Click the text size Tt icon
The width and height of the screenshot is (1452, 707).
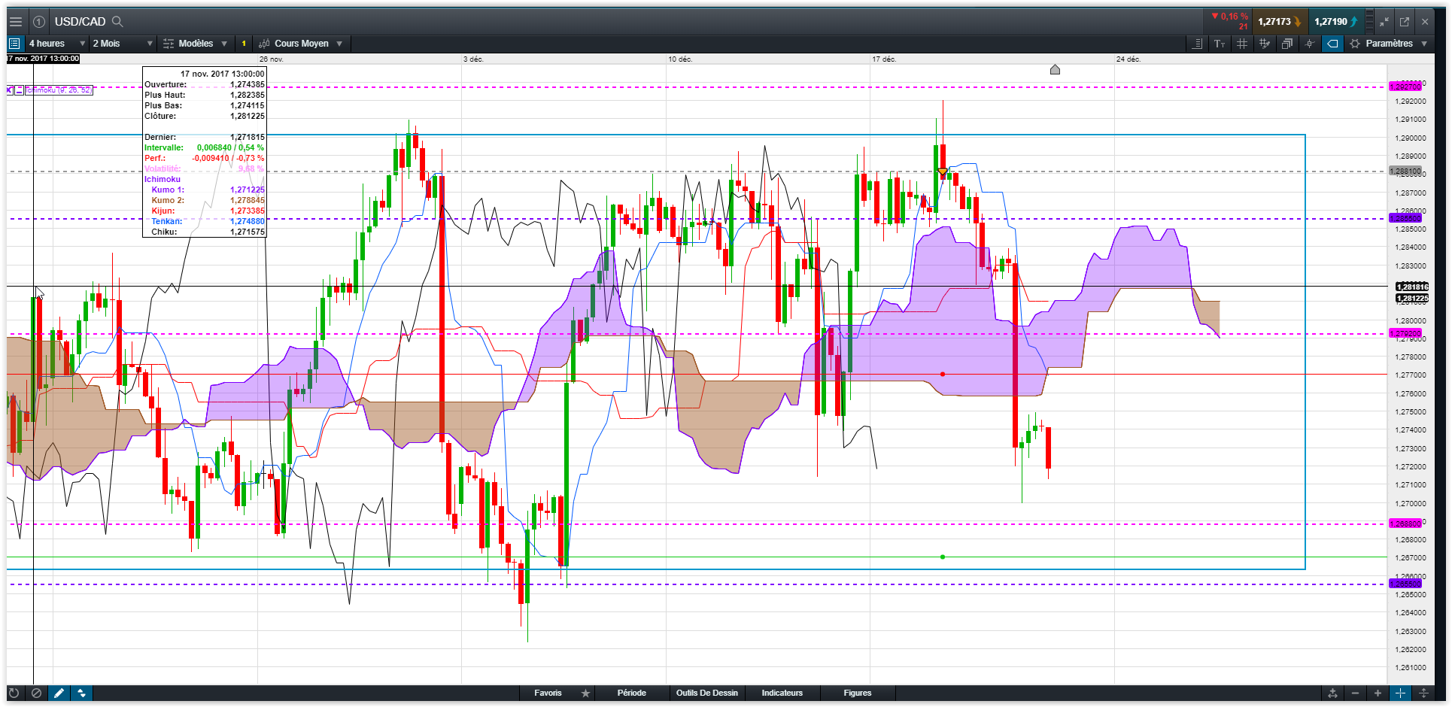pos(1220,44)
